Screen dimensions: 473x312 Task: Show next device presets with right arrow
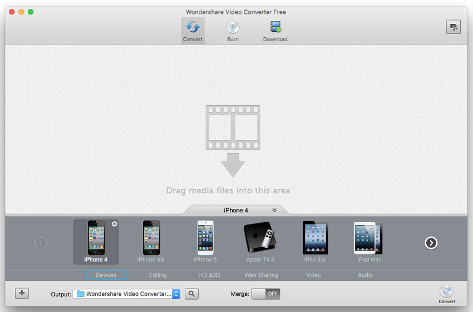point(431,243)
